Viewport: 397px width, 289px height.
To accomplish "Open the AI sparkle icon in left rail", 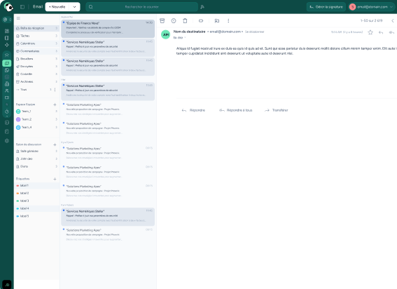I will 7,45.
